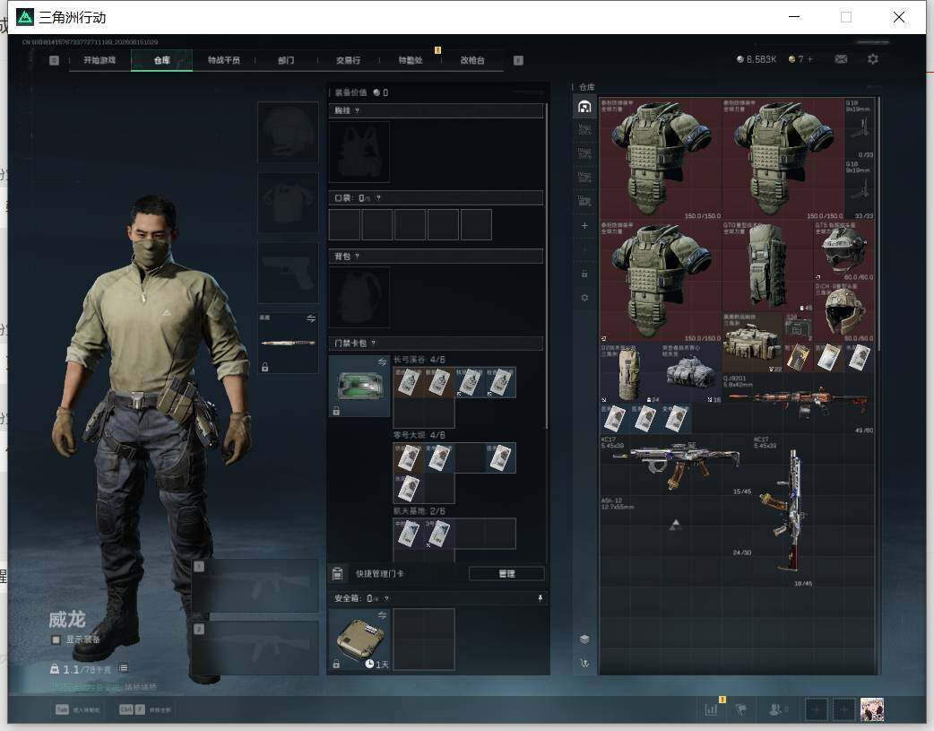This screenshot has height=731, width=934.
Task: Select the empty backpack slot
Action: coord(359,297)
